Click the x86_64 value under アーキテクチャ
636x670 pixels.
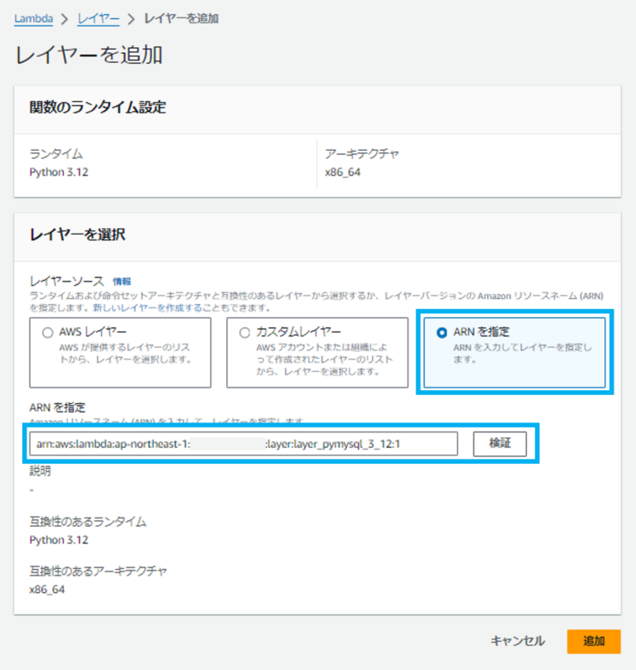click(x=342, y=172)
